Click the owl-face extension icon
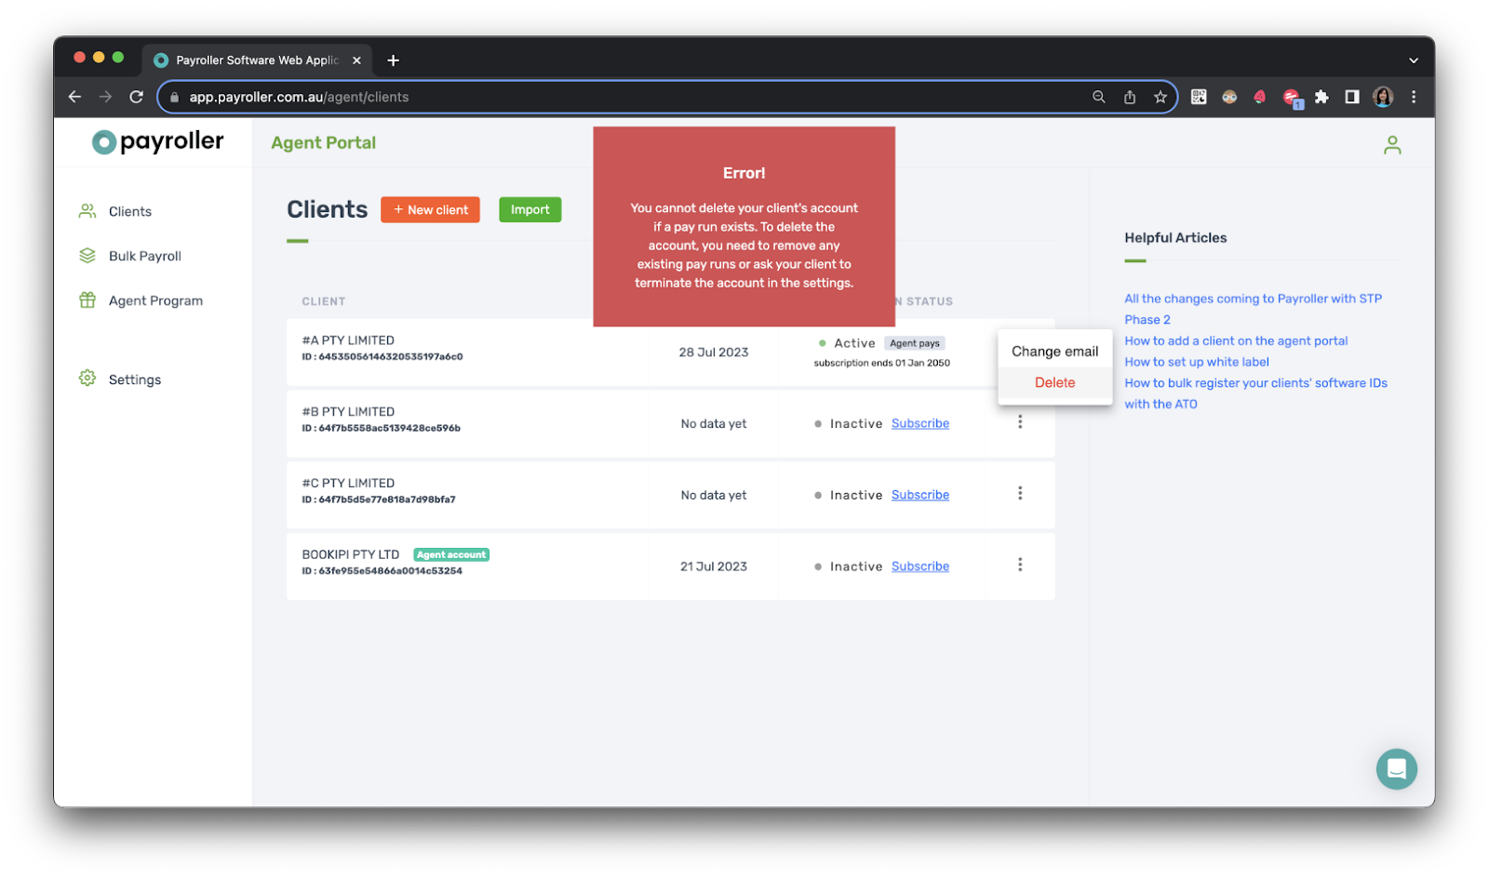This screenshot has width=1489, height=878. pos(1229,97)
